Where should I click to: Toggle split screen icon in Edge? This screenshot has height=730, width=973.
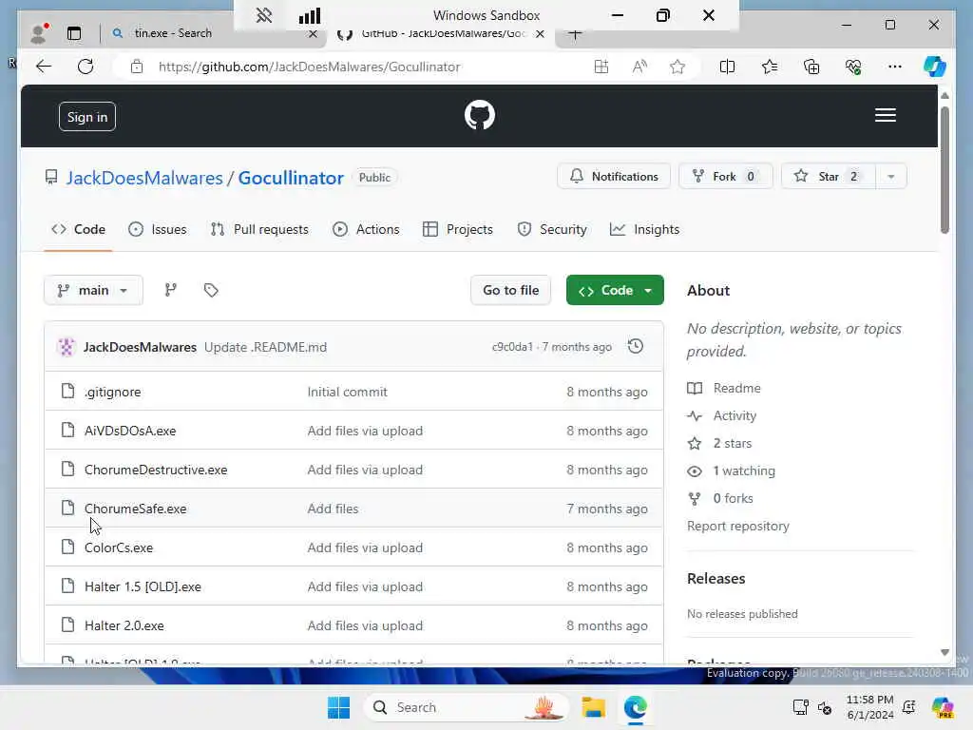tap(727, 67)
